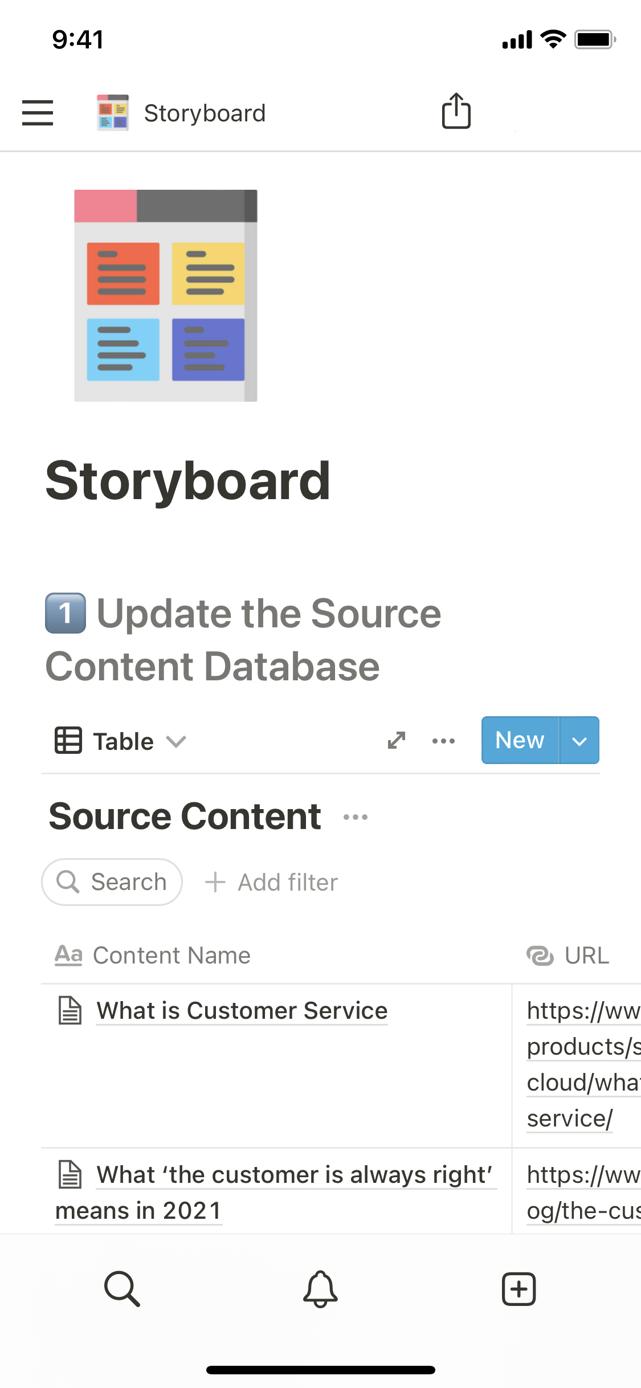The width and height of the screenshot is (641, 1388).
Task: Tap the share page icon
Action: pos(456,111)
